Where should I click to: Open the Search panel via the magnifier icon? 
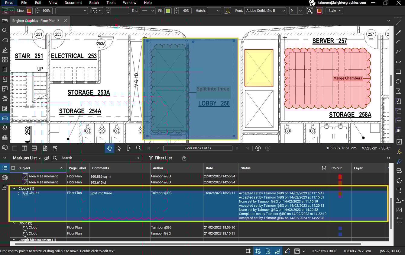pos(5,30)
